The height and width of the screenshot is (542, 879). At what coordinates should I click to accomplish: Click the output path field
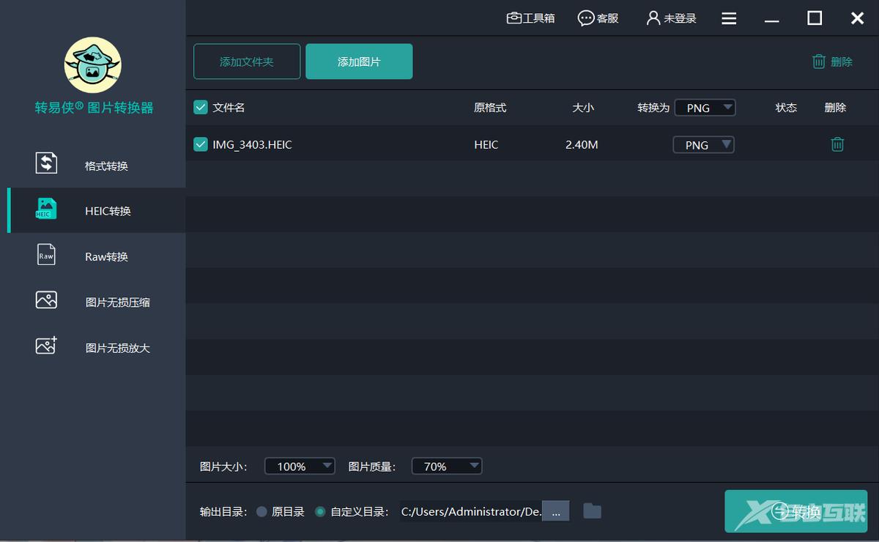point(471,511)
